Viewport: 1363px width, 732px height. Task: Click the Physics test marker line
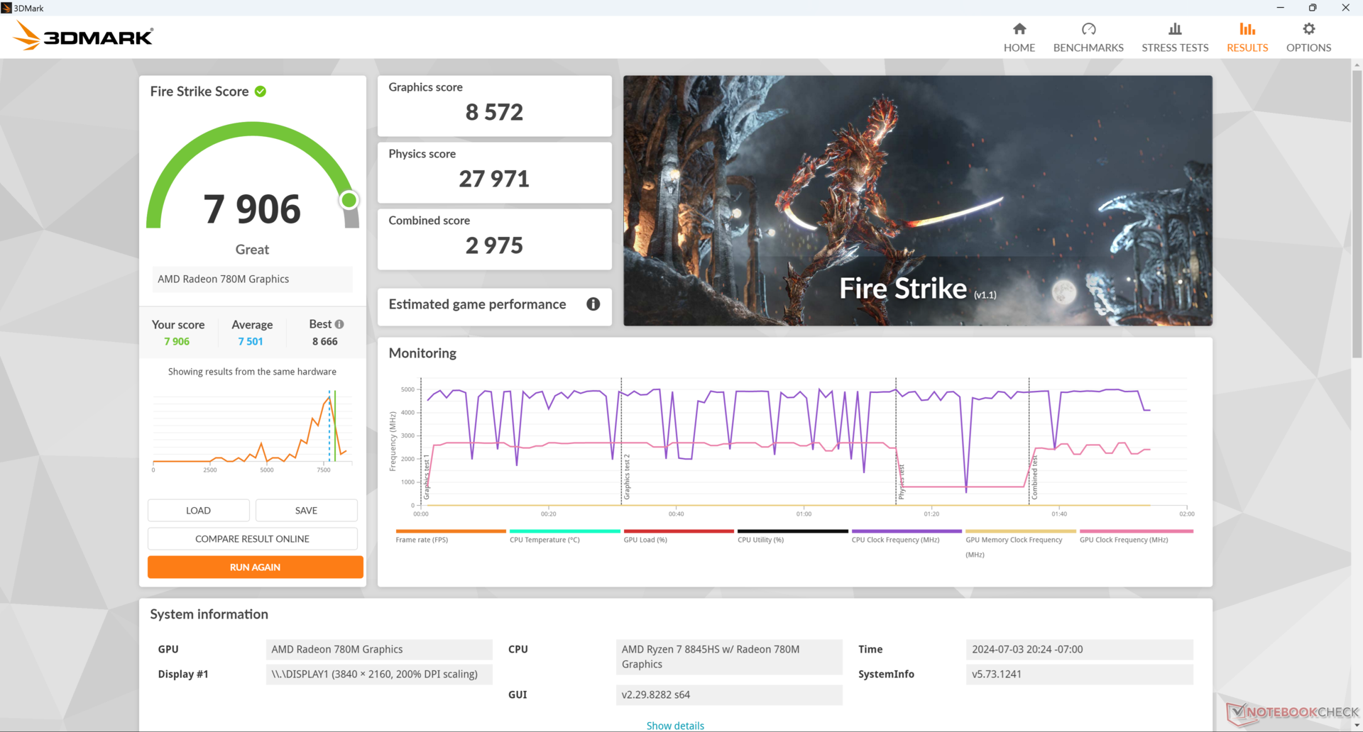[x=896, y=441]
